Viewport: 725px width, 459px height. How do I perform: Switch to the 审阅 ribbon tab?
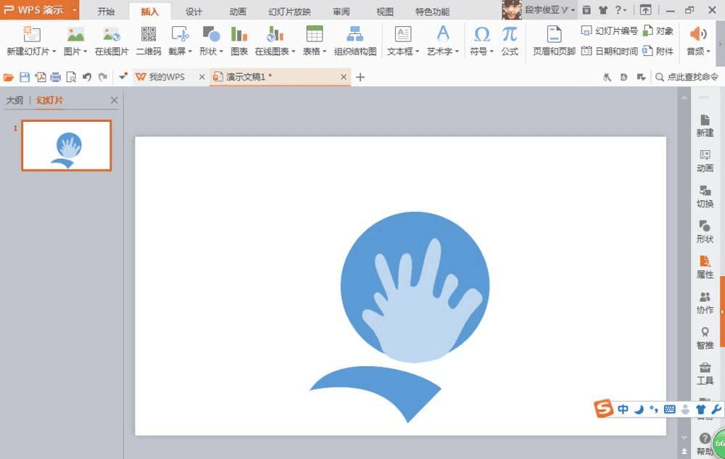[341, 12]
